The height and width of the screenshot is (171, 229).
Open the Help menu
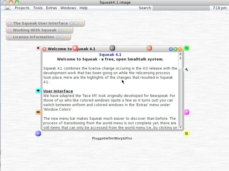83,8
